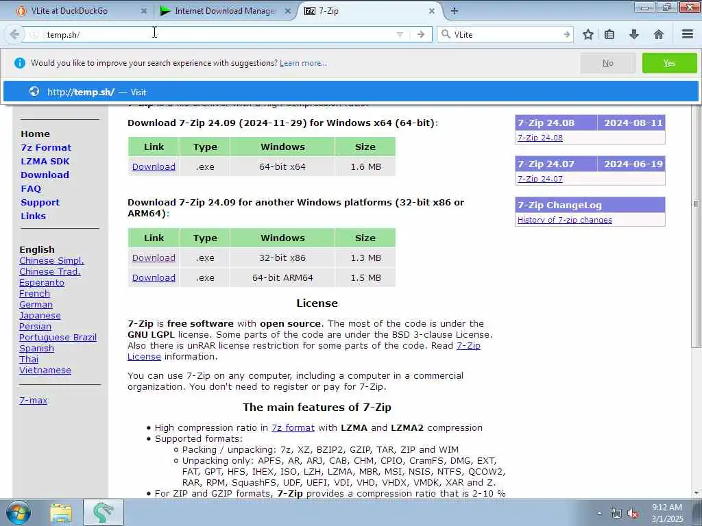
Task: Switch language to Japanese
Action: [40, 315]
